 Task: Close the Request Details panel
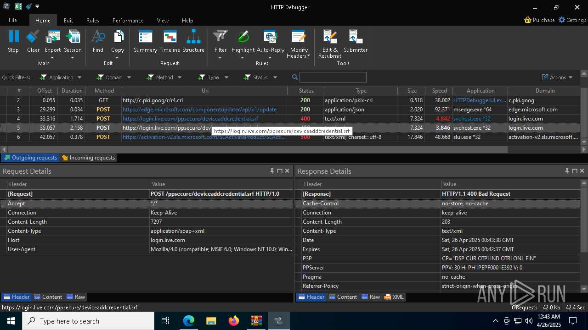click(x=287, y=171)
